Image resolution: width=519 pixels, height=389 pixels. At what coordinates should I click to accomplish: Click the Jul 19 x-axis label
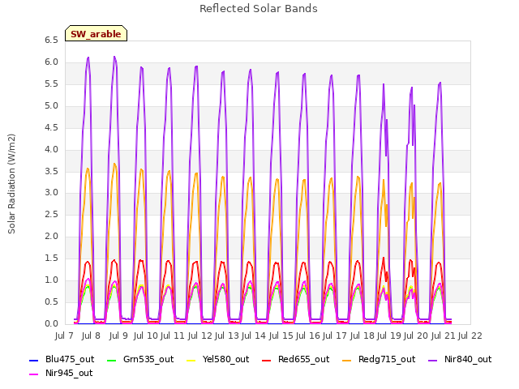(389, 336)
